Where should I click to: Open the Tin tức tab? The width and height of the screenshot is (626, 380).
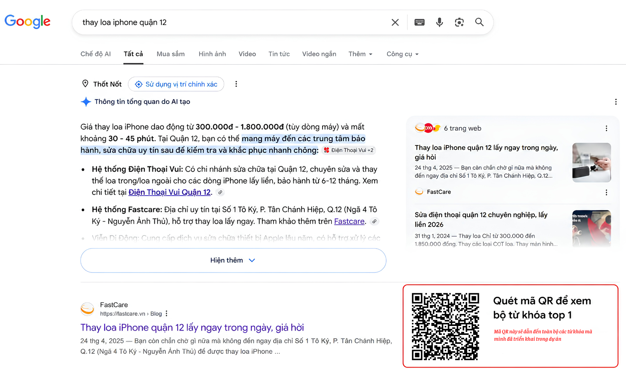point(279,54)
